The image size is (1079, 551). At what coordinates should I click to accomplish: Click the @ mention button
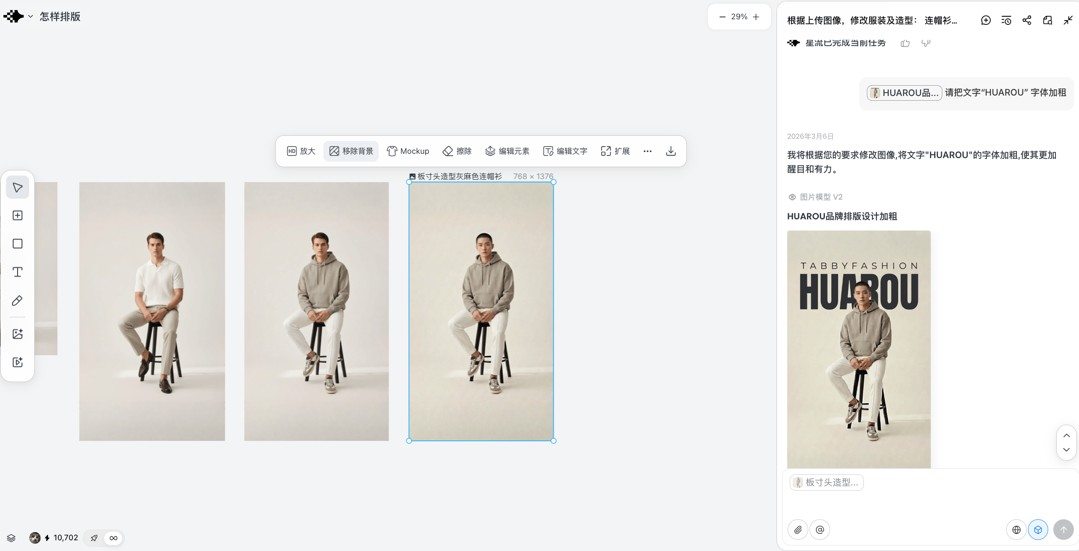point(820,530)
